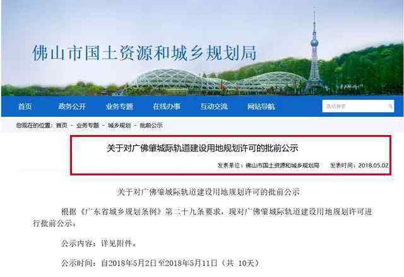Open the 网站导航 navigation item
Viewport: 404px width, 277px height.
click(x=261, y=107)
